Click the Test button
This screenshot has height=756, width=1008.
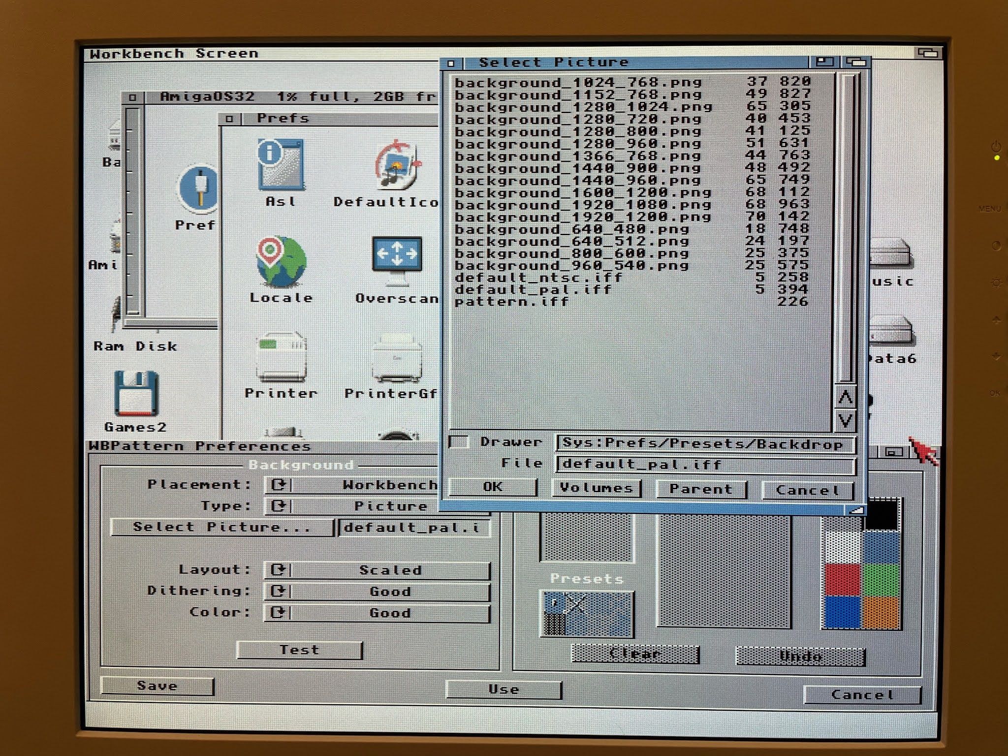click(300, 650)
